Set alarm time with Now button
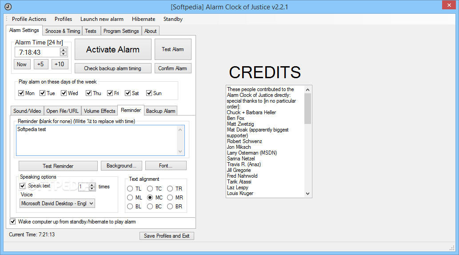459x255 pixels. click(22, 64)
